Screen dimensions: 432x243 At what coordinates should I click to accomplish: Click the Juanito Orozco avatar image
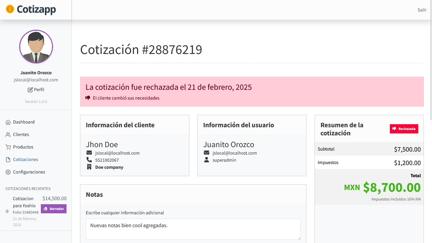[36, 47]
